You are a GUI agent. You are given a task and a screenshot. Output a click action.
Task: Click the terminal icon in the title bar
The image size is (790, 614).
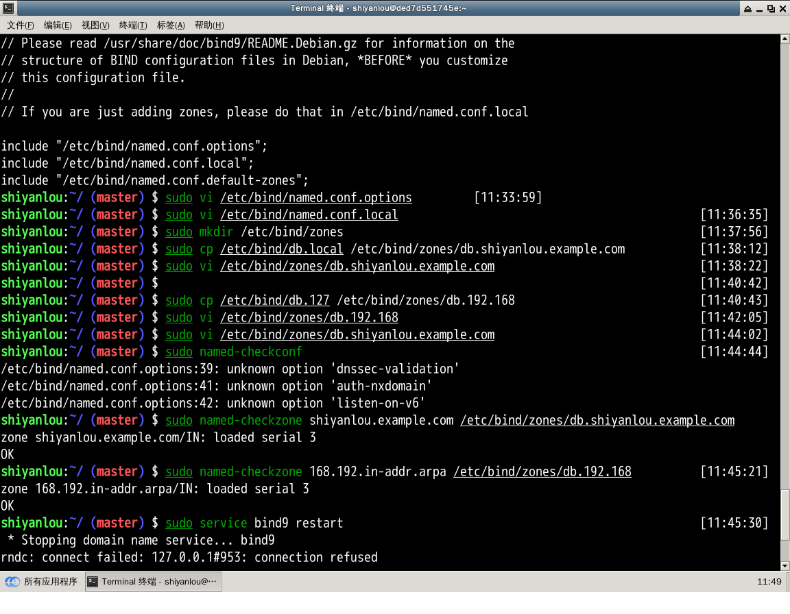[x=7, y=8]
